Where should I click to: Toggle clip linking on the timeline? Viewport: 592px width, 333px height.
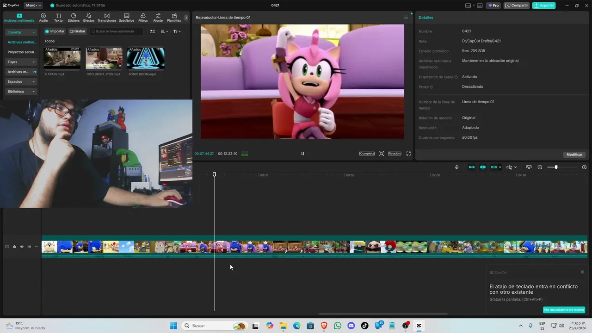point(493,167)
